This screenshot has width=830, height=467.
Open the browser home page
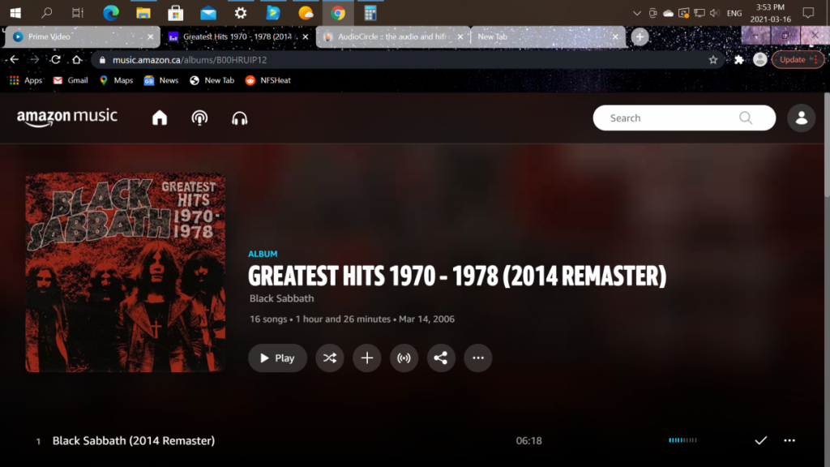click(77, 60)
